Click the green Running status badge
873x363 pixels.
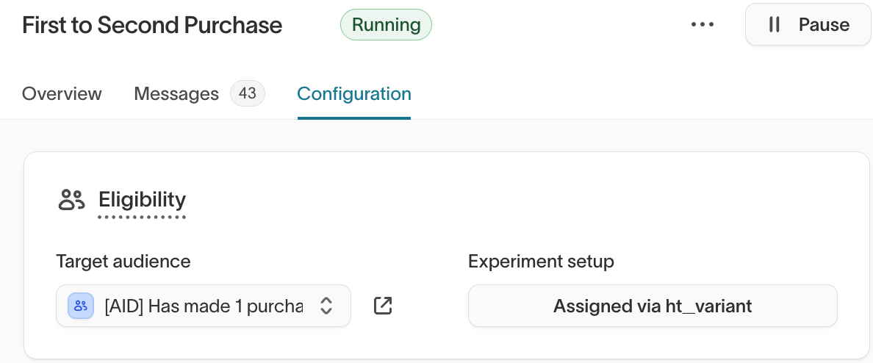tap(386, 25)
